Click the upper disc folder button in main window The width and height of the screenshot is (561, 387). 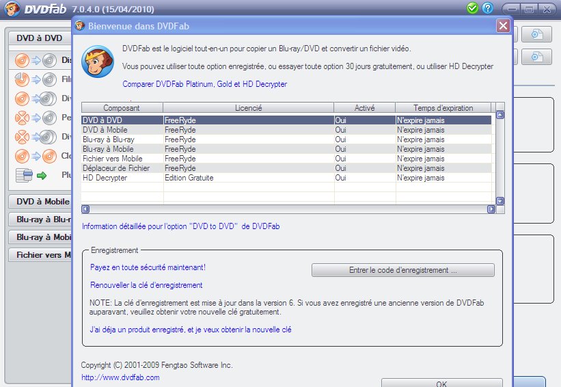click(536, 34)
